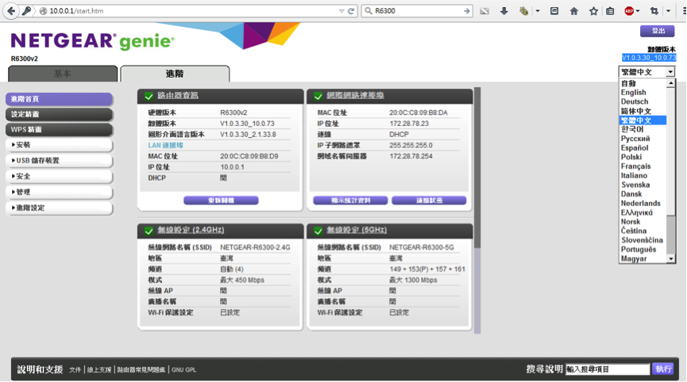Click the 執行 search button
This screenshot has height=382, width=687.
point(663,369)
